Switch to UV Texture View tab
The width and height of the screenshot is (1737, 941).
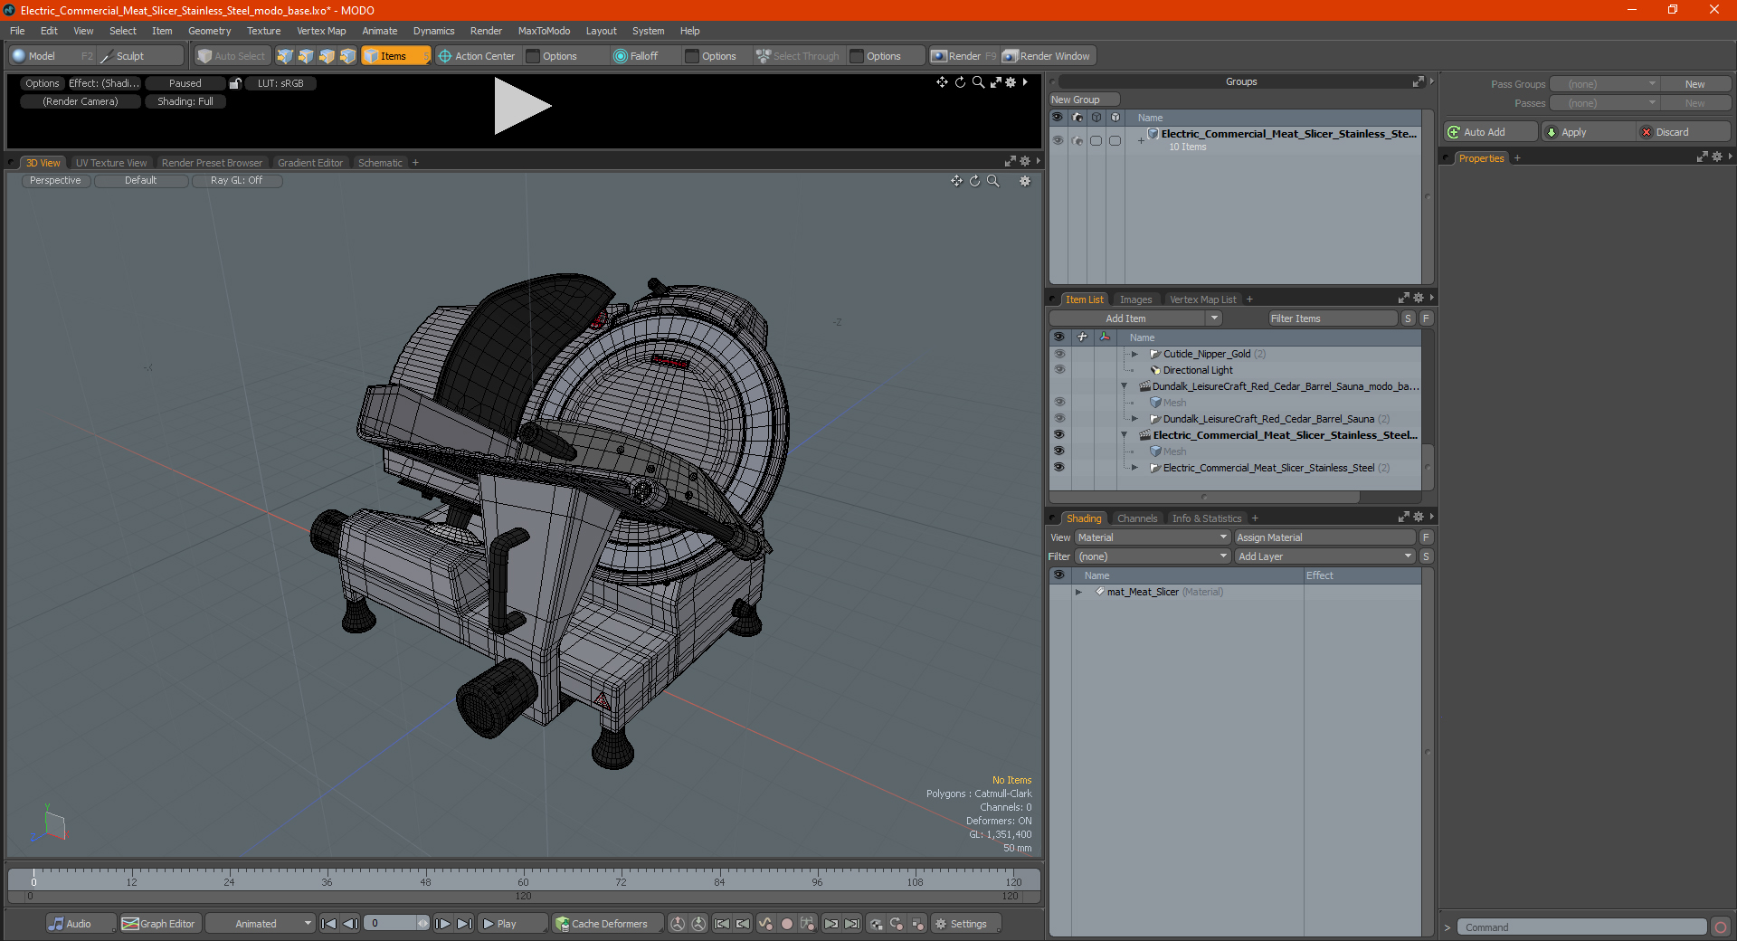111,163
